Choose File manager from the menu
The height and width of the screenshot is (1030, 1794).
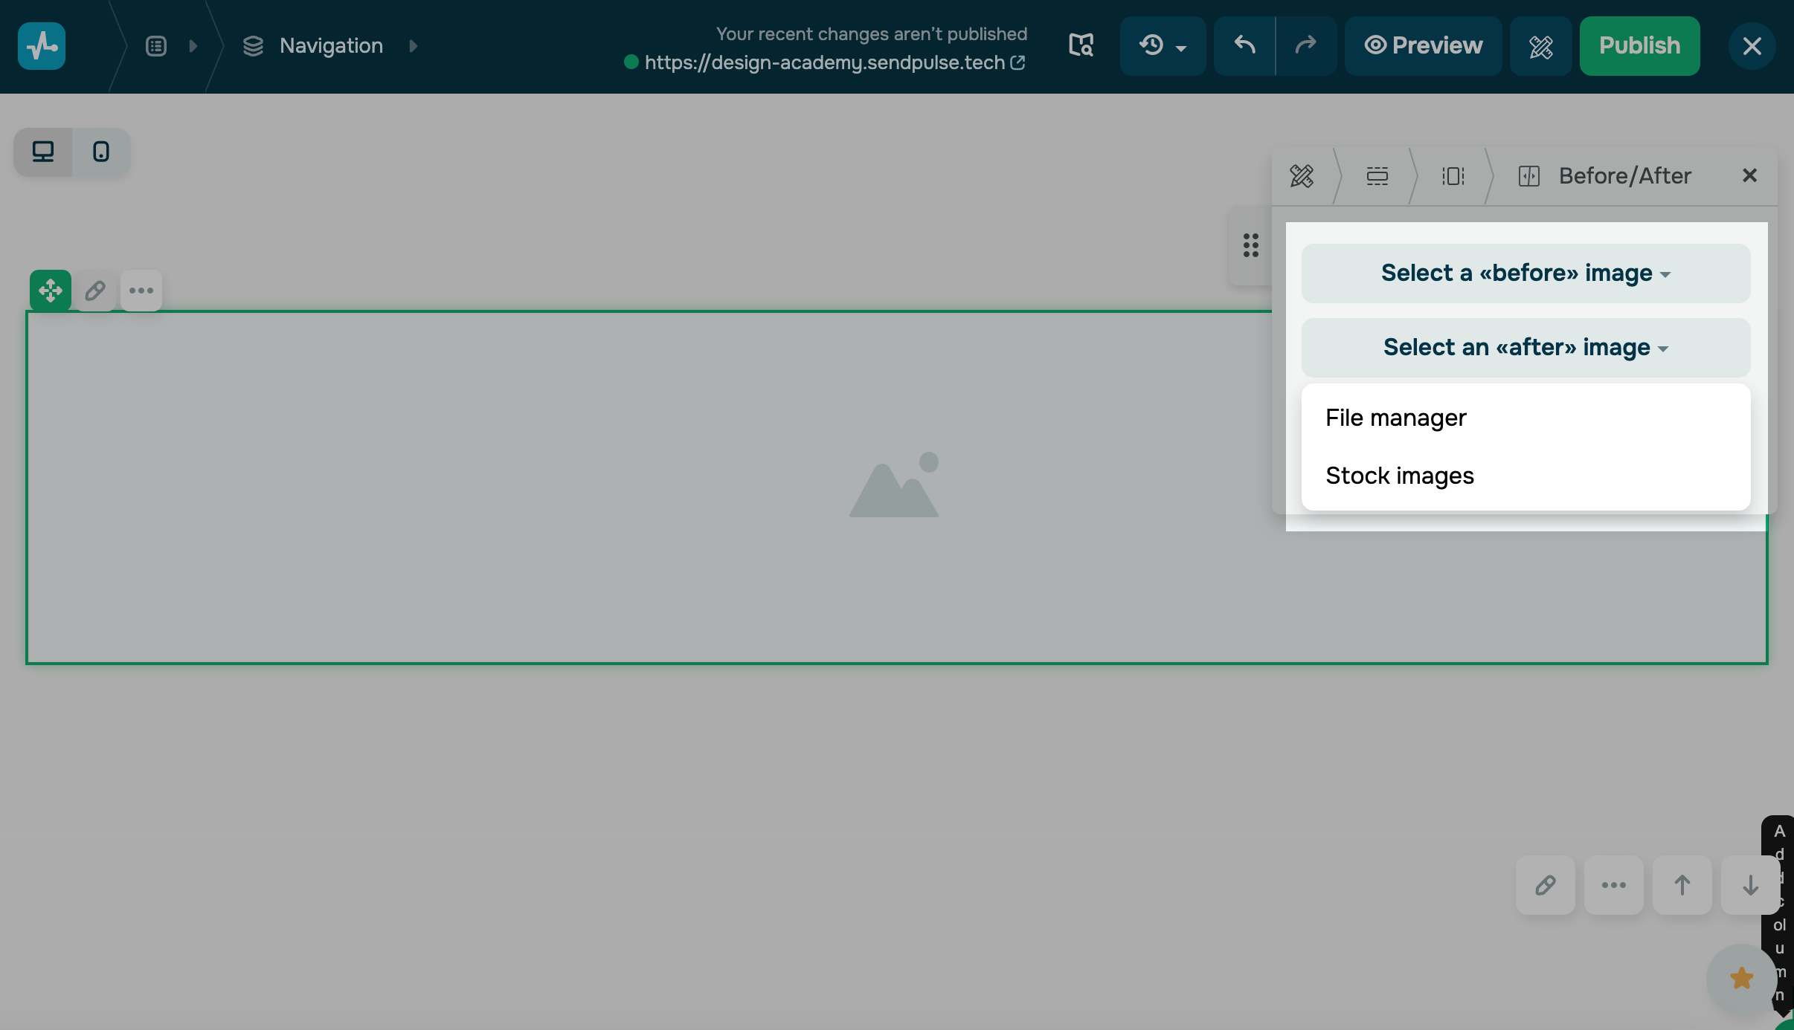[1396, 418]
